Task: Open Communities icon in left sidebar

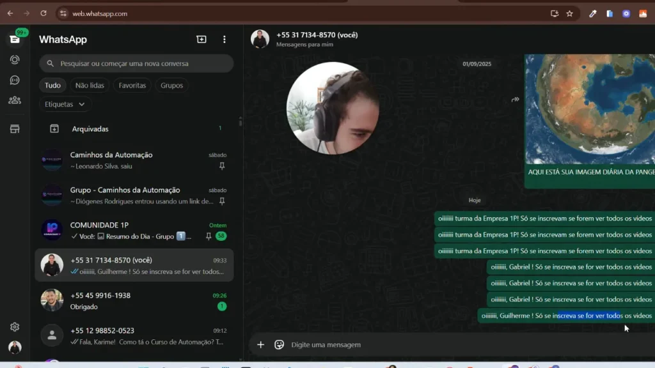Action: 15,100
